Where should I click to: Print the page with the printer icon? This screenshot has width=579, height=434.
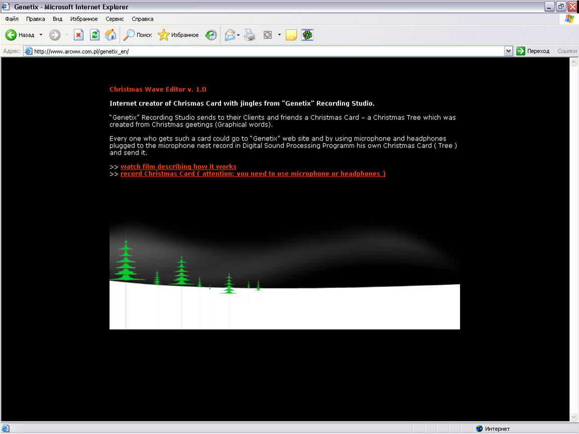250,35
